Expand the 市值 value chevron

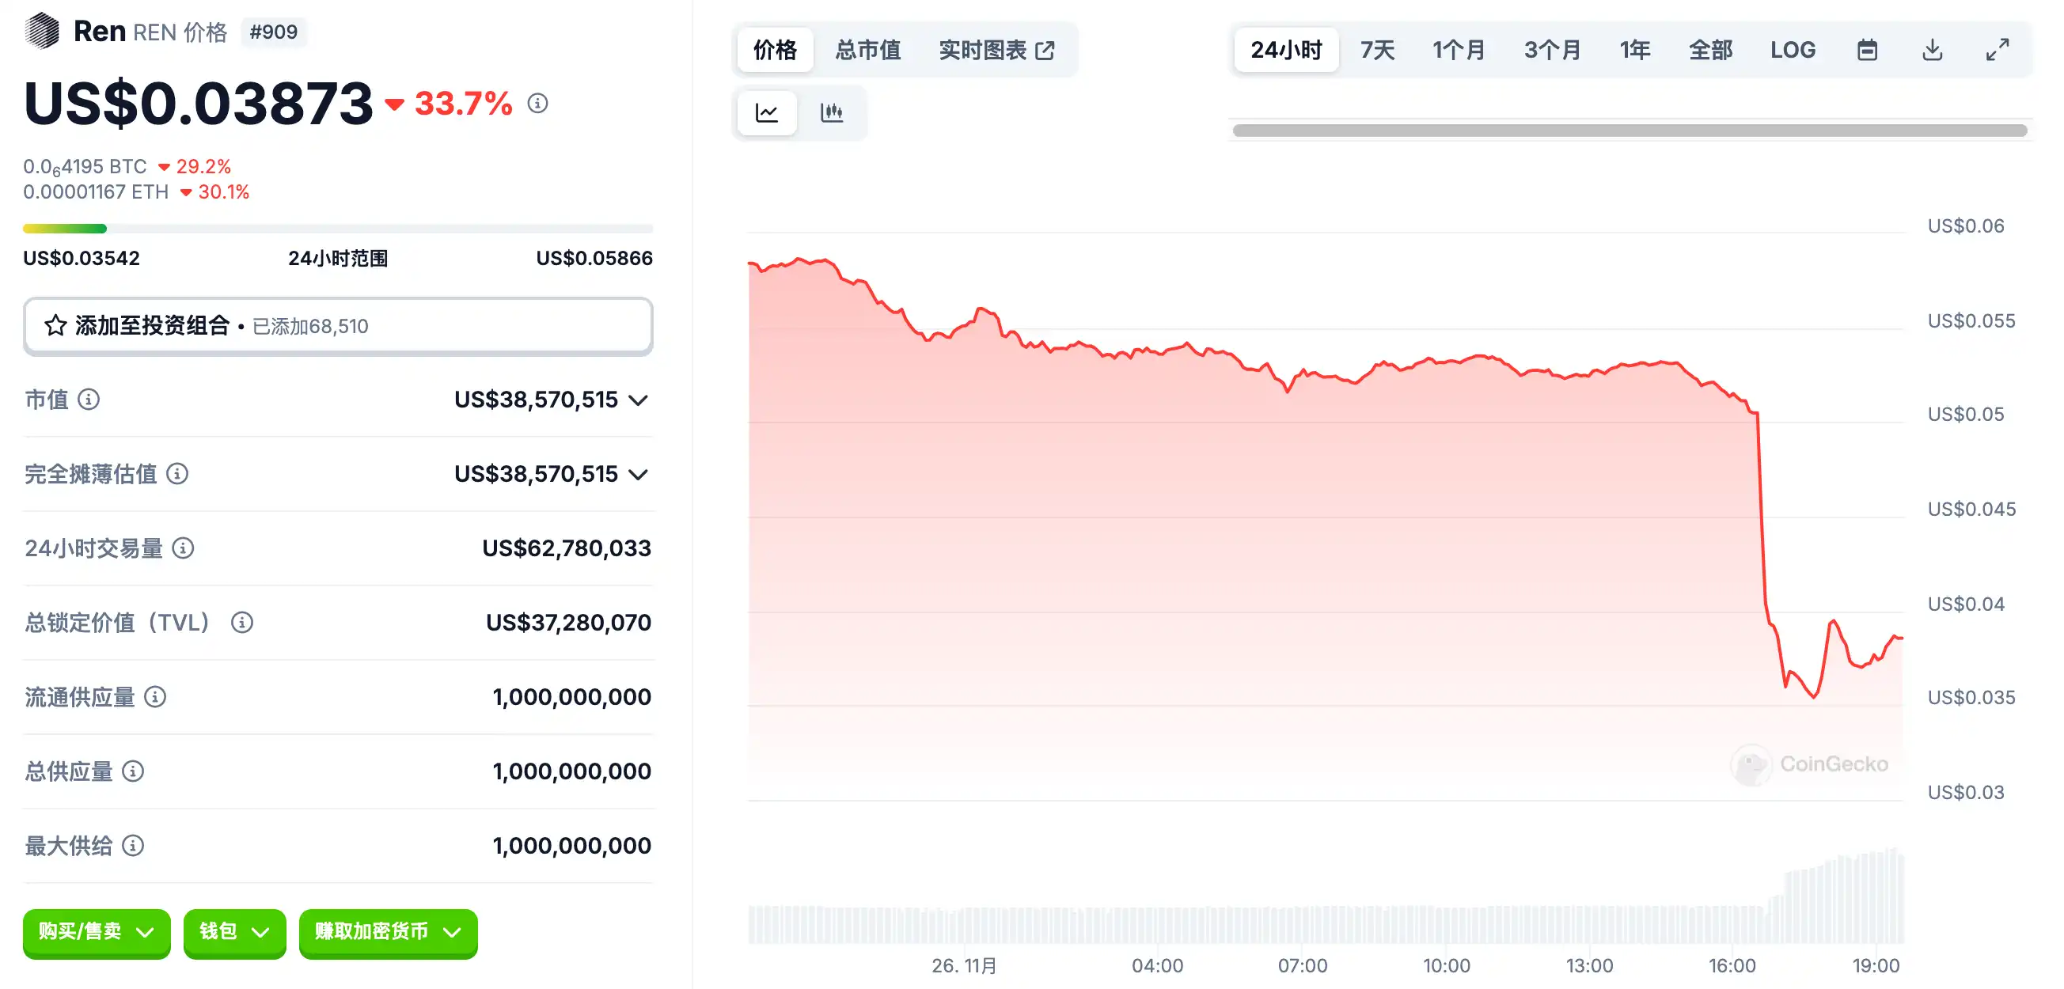coord(638,400)
